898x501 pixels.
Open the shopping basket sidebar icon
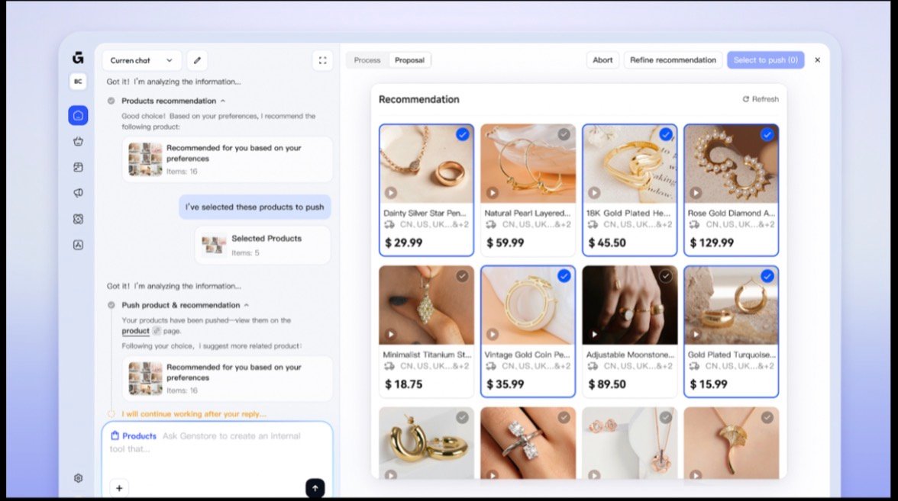(x=78, y=141)
